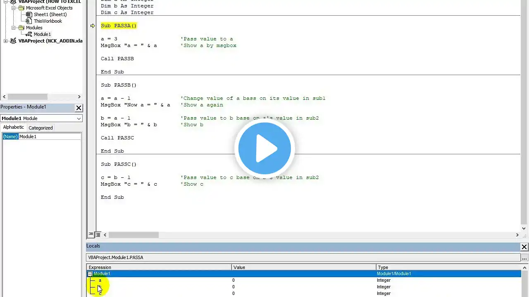Select the Microsoft Excel Objects label

pos(49,8)
